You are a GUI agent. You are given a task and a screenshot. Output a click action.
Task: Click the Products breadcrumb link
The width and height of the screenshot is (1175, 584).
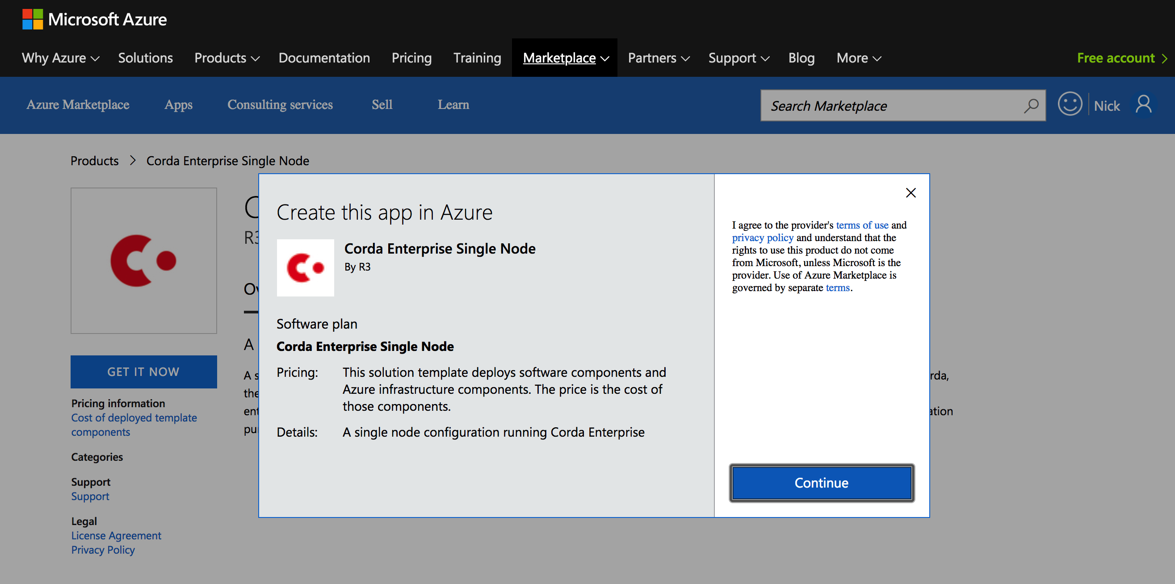tap(94, 160)
